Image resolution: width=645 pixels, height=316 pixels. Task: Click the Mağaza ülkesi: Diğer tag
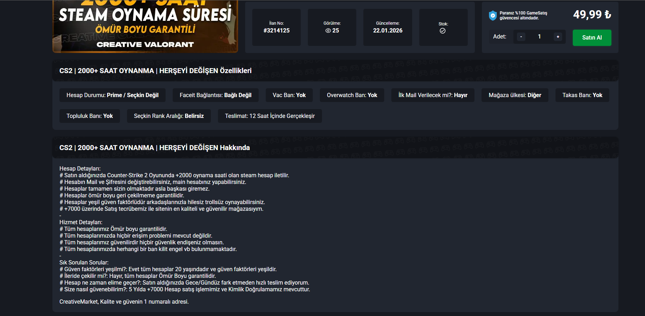[515, 95]
